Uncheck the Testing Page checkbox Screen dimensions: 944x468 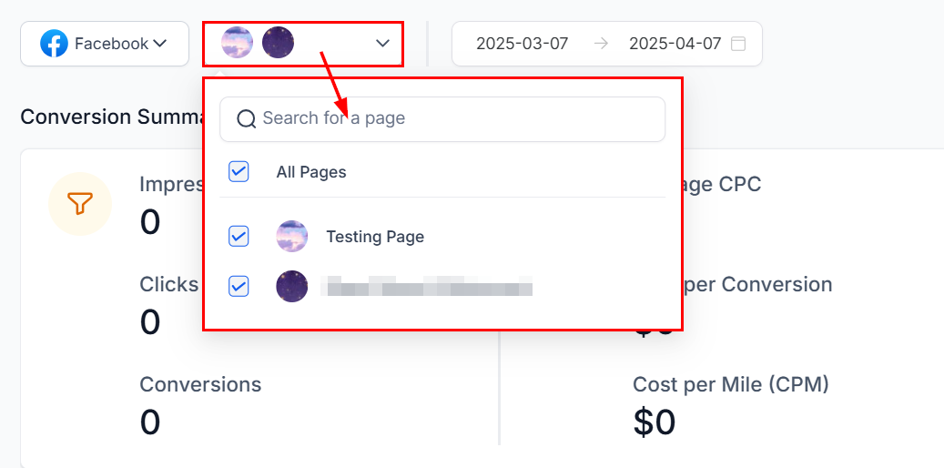(x=239, y=236)
